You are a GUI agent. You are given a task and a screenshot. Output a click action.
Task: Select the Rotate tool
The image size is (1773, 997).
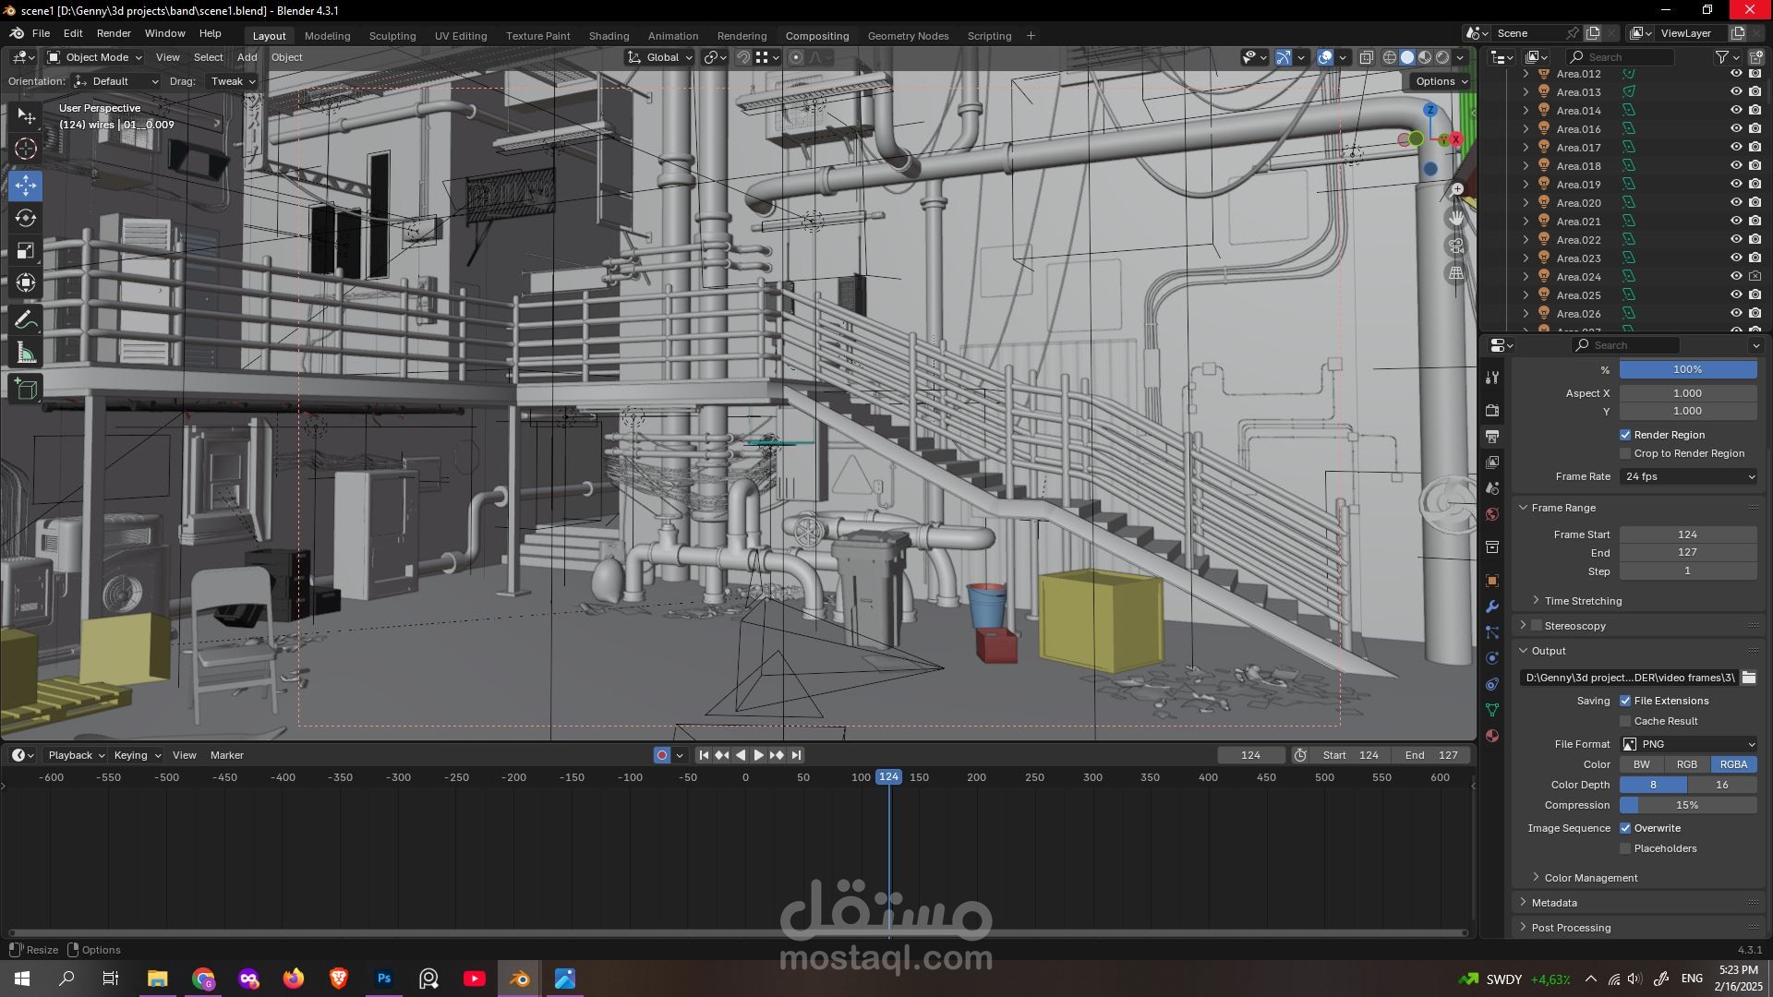pos(26,219)
